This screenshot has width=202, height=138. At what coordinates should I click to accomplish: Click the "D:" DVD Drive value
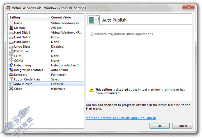coord(52,51)
